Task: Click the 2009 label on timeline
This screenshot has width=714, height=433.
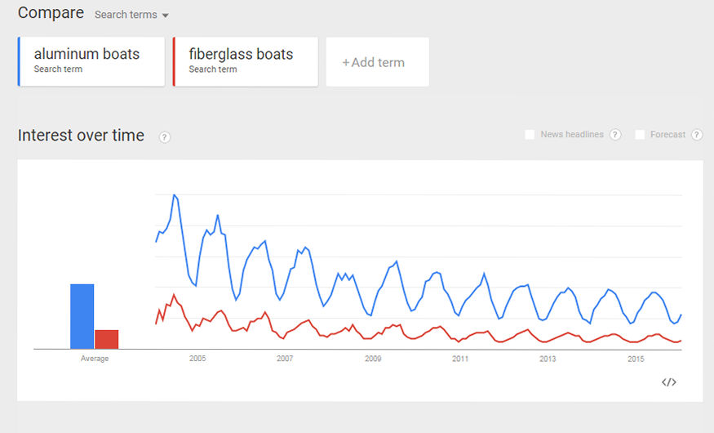Action: 373,359
